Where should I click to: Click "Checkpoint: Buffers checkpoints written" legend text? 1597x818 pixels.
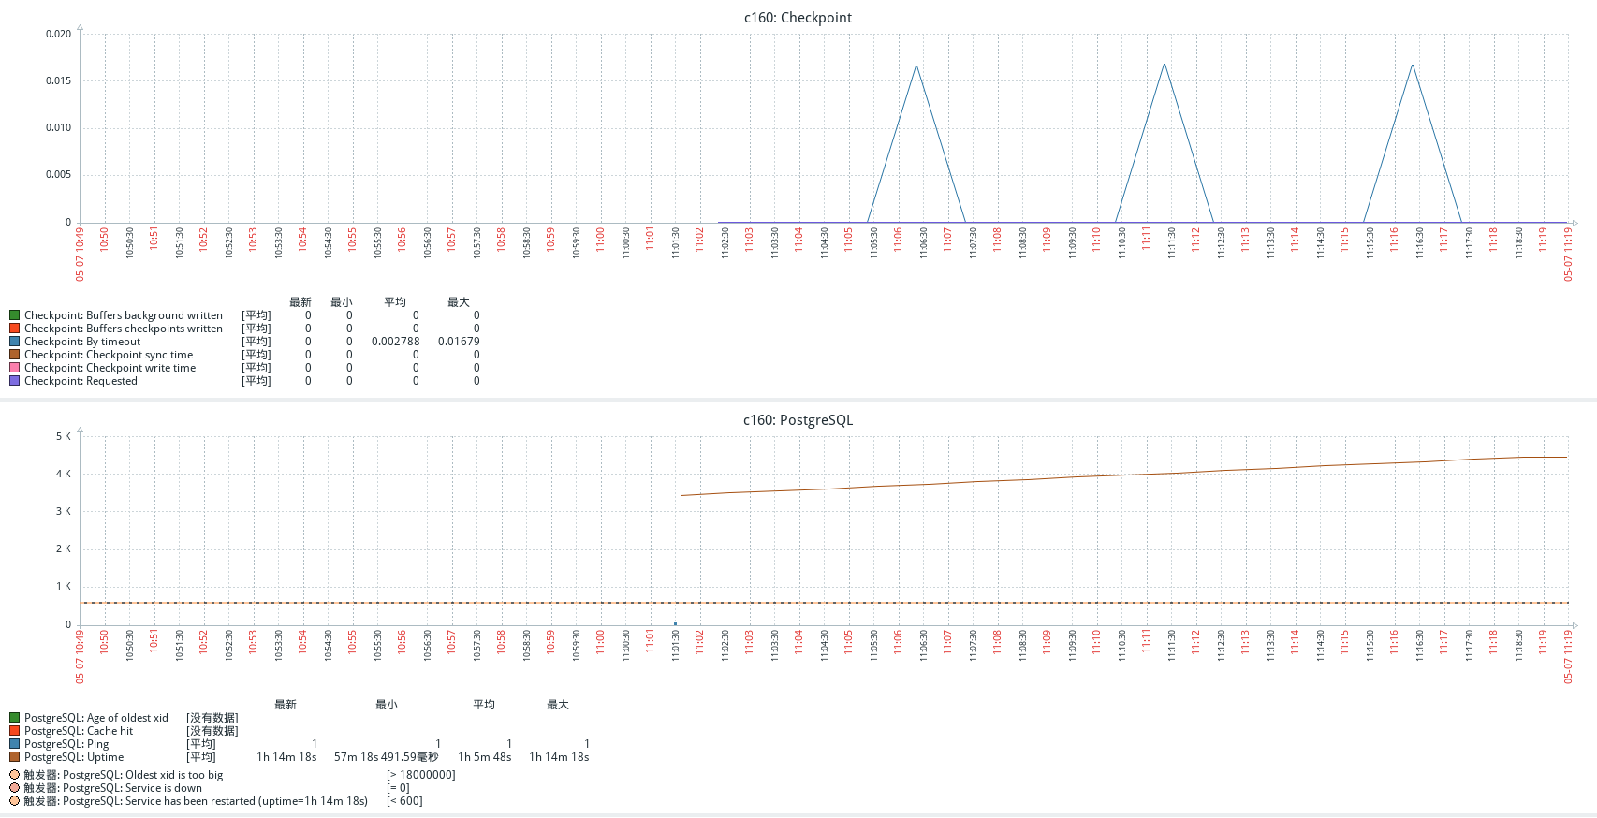(124, 329)
